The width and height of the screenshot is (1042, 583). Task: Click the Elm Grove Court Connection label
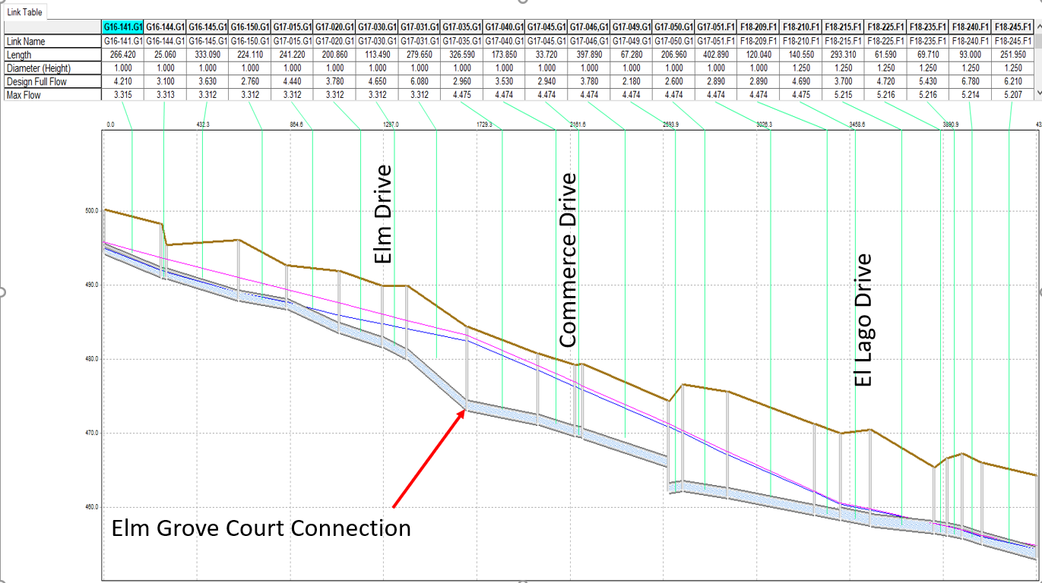[261, 528]
